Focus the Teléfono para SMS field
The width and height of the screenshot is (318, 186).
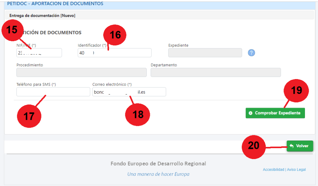click(x=53, y=92)
